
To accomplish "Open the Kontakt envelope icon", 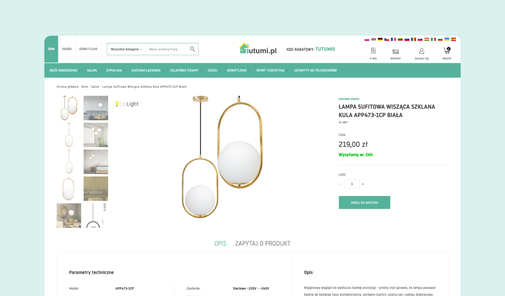I will [x=395, y=51].
